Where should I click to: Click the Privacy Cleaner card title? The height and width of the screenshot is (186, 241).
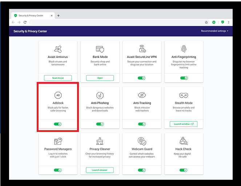[x=100, y=149]
